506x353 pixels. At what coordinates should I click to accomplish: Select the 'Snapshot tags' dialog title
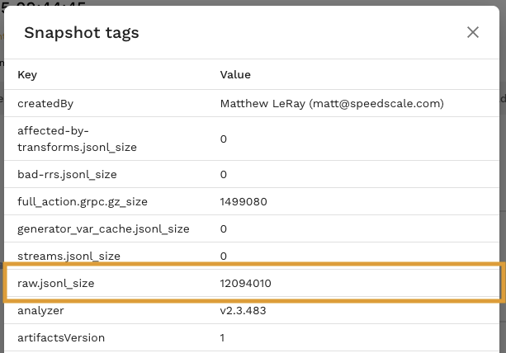pos(82,33)
